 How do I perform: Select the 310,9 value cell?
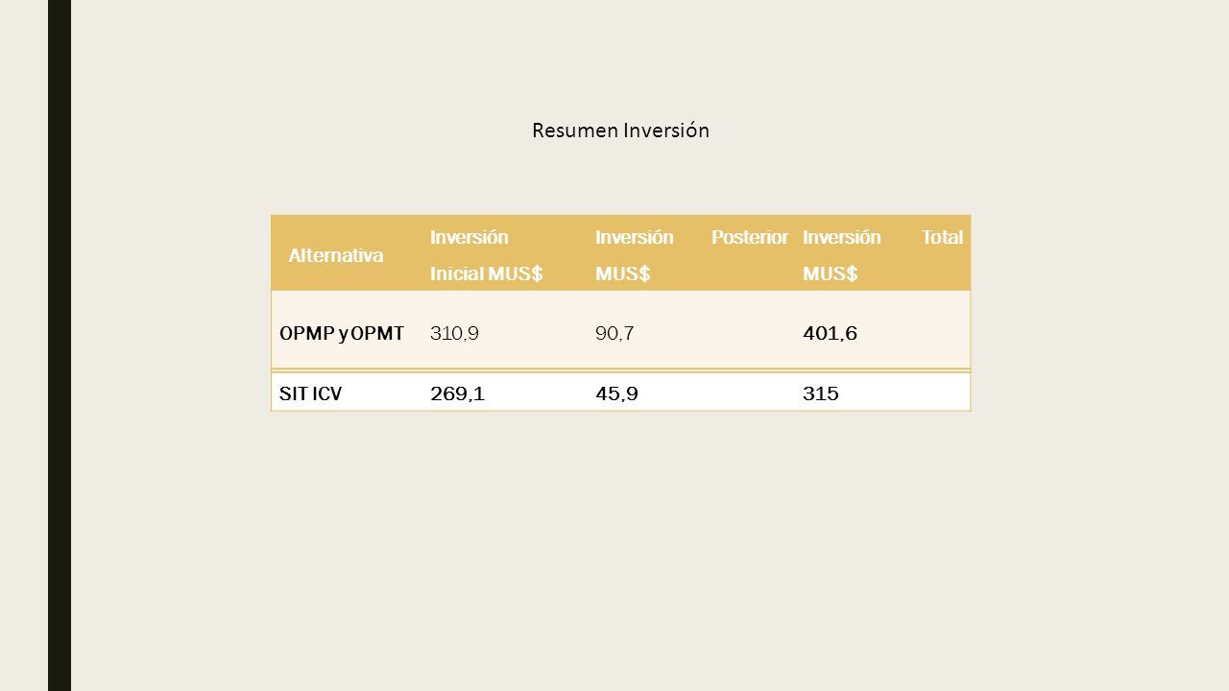456,333
